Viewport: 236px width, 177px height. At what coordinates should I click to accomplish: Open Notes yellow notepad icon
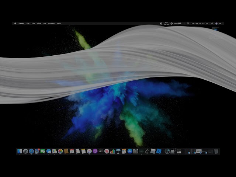[84, 151]
